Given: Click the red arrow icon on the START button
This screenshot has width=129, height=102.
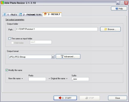Looking at the screenshot, I should pyautogui.click(x=60, y=98).
